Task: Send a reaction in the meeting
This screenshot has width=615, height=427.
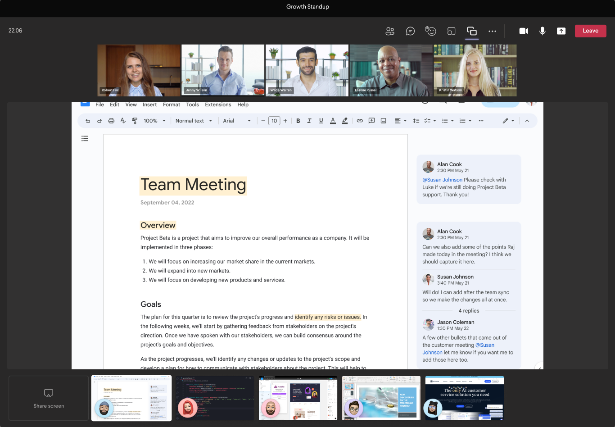Action: coord(430,31)
